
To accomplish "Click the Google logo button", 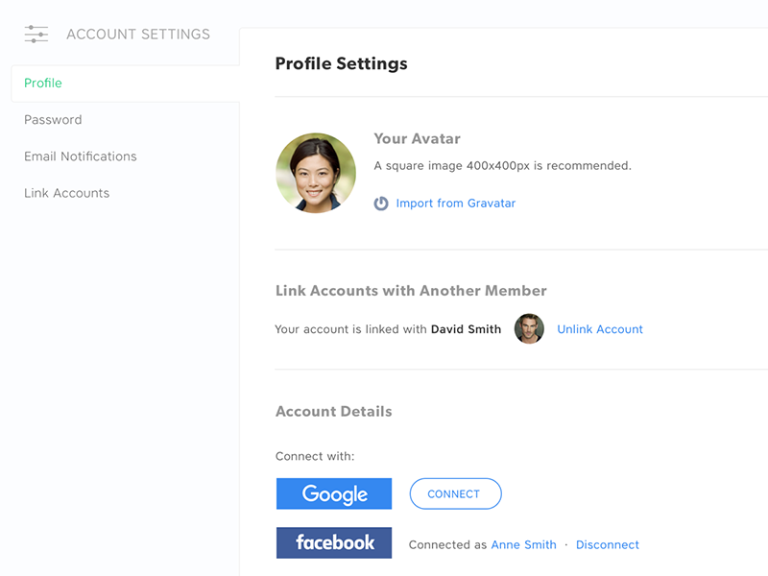I will [x=334, y=493].
